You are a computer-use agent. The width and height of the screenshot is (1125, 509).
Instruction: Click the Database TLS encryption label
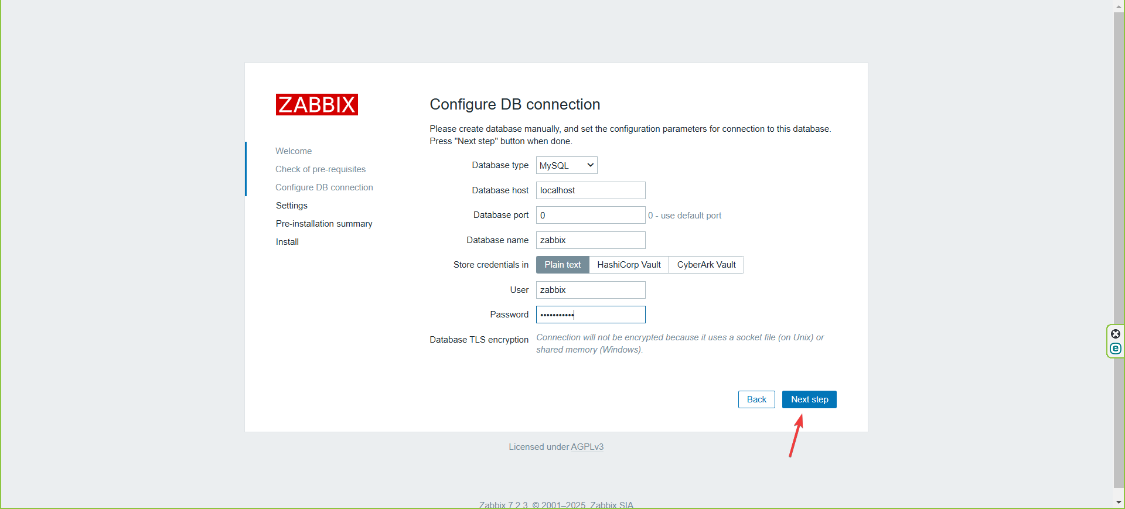[x=479, y=340]
